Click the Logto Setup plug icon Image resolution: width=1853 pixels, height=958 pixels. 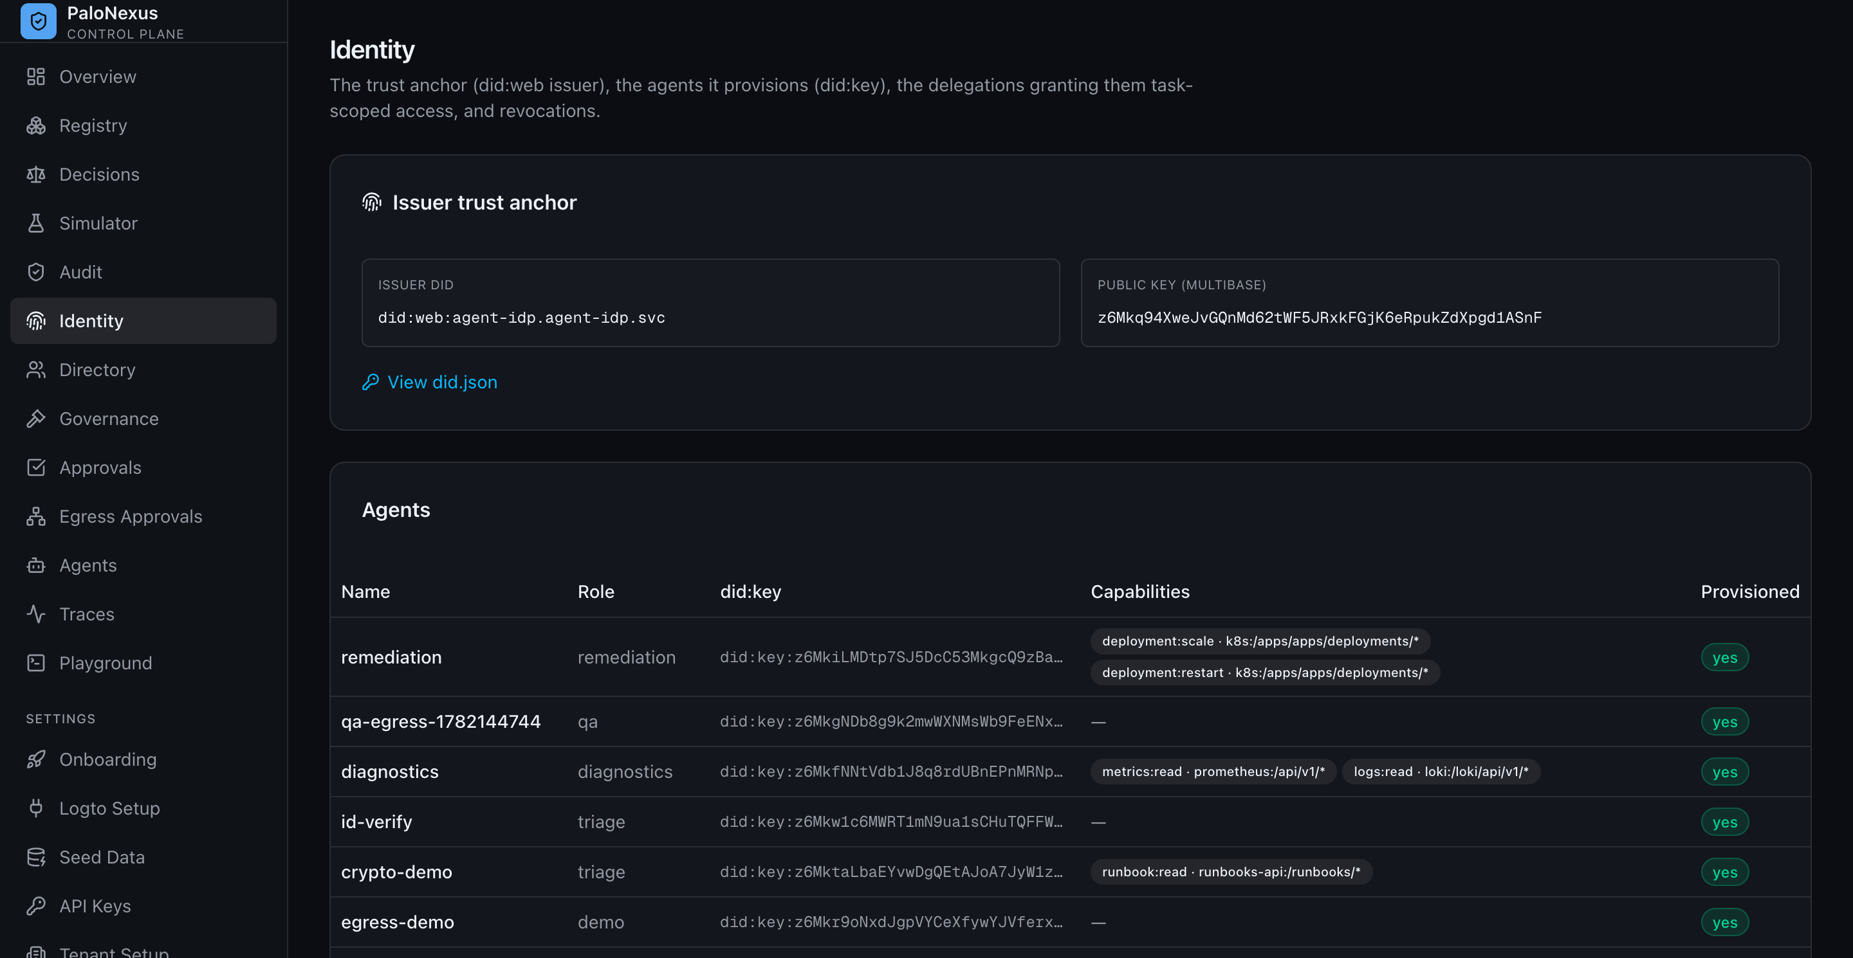36,809
